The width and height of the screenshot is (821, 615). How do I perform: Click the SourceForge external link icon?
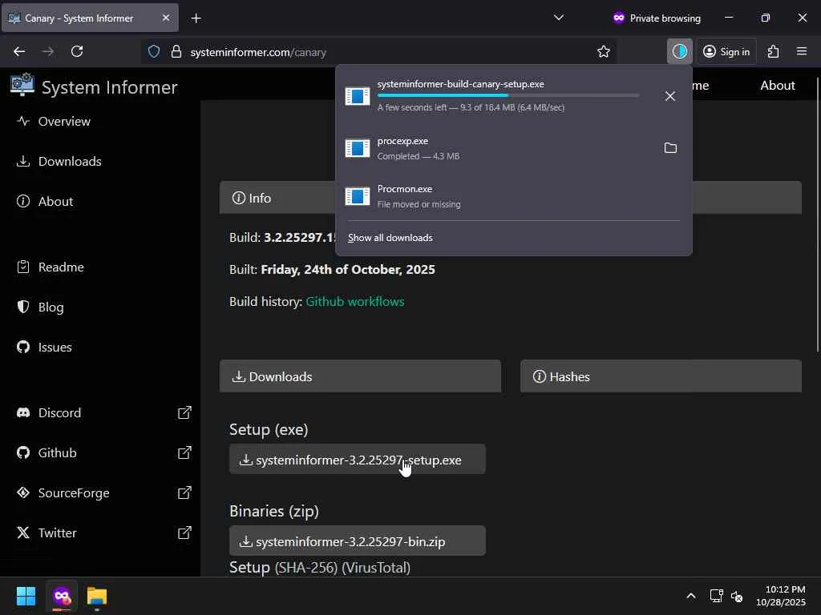184,492
